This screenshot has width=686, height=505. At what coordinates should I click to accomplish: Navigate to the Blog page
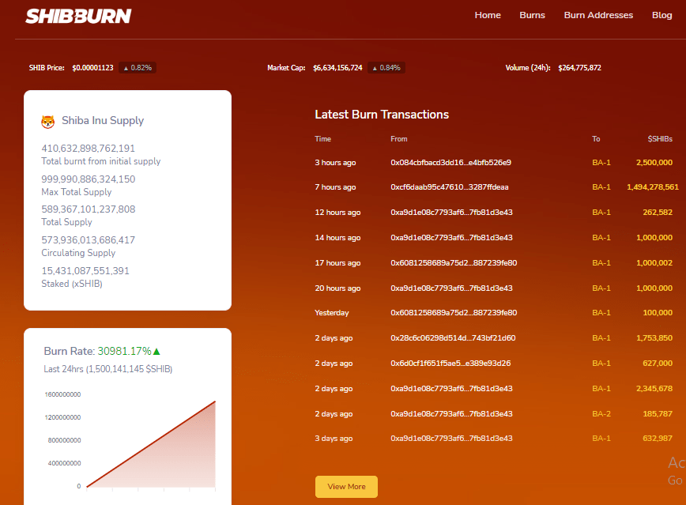coord(661,15)
